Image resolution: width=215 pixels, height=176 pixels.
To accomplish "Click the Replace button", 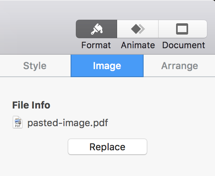I will (107, 147).
